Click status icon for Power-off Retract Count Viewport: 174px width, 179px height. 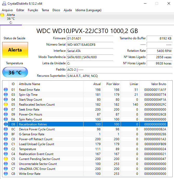pyautogui.click(x=6, y=139)
